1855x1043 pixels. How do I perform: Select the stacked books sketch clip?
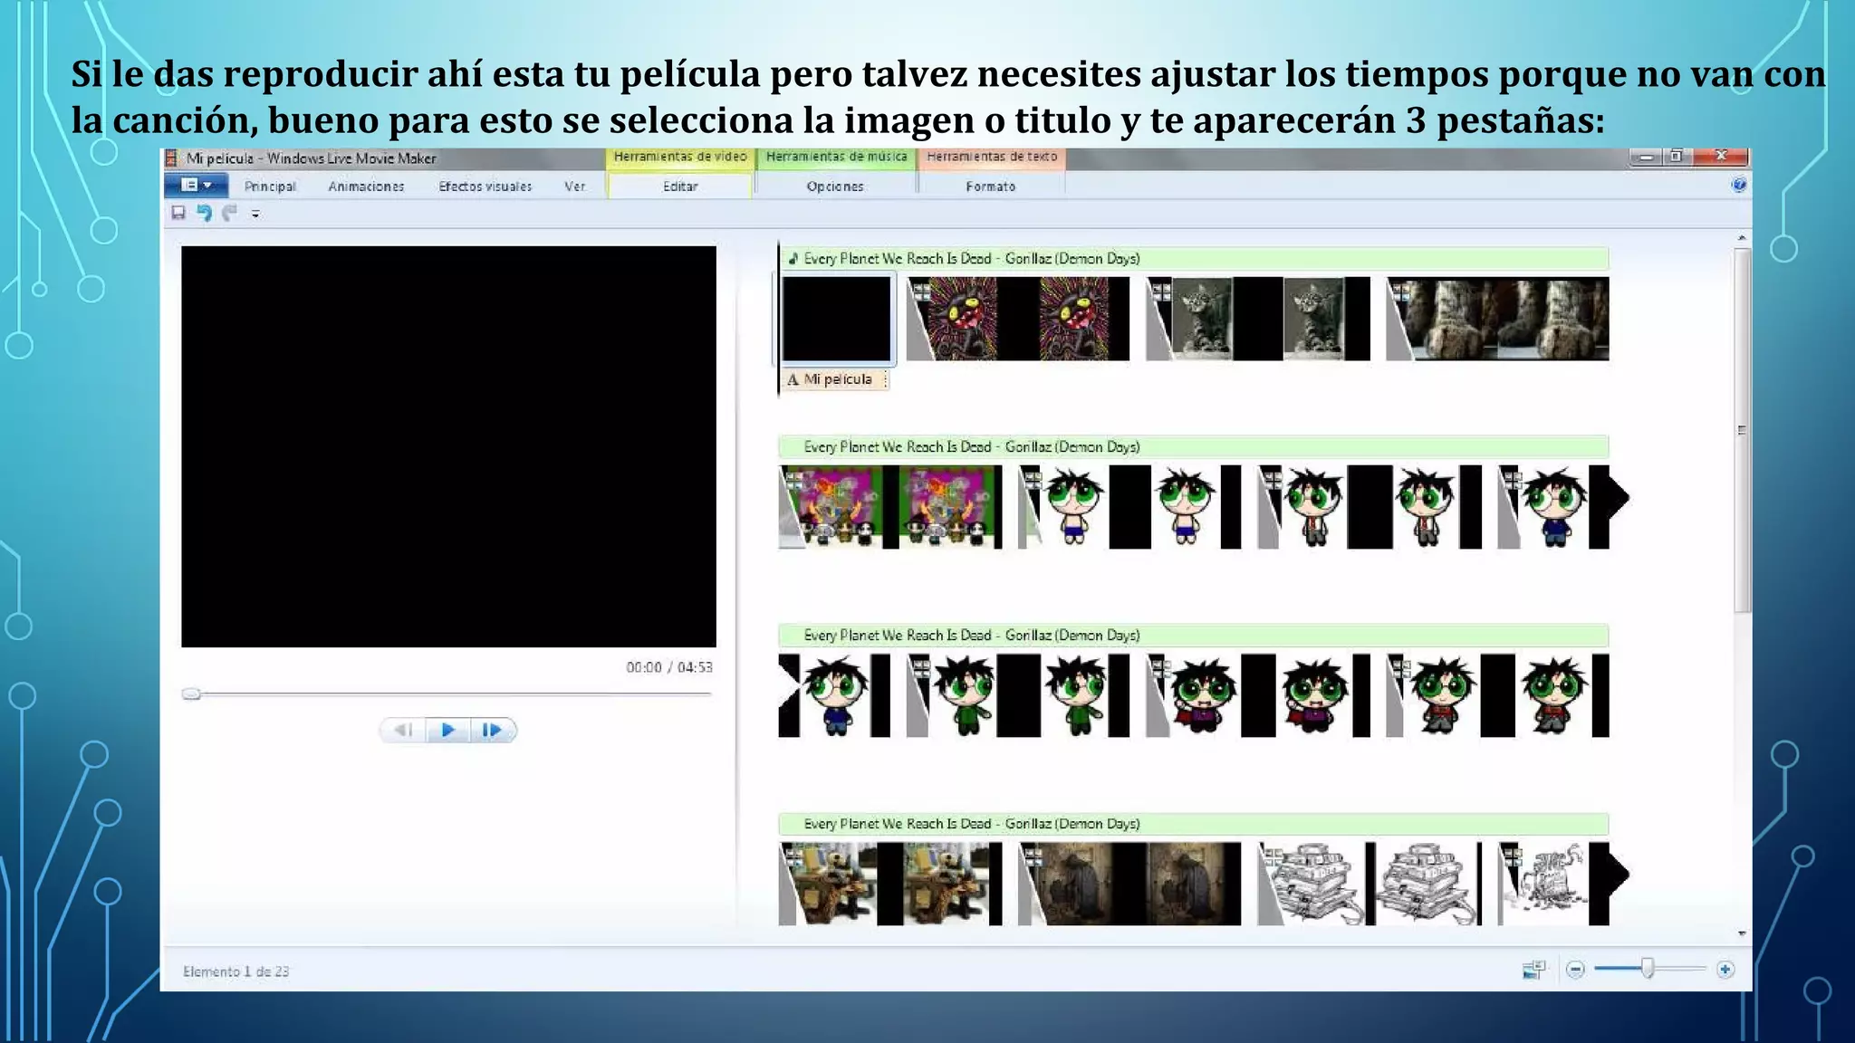click(1370, 884)
